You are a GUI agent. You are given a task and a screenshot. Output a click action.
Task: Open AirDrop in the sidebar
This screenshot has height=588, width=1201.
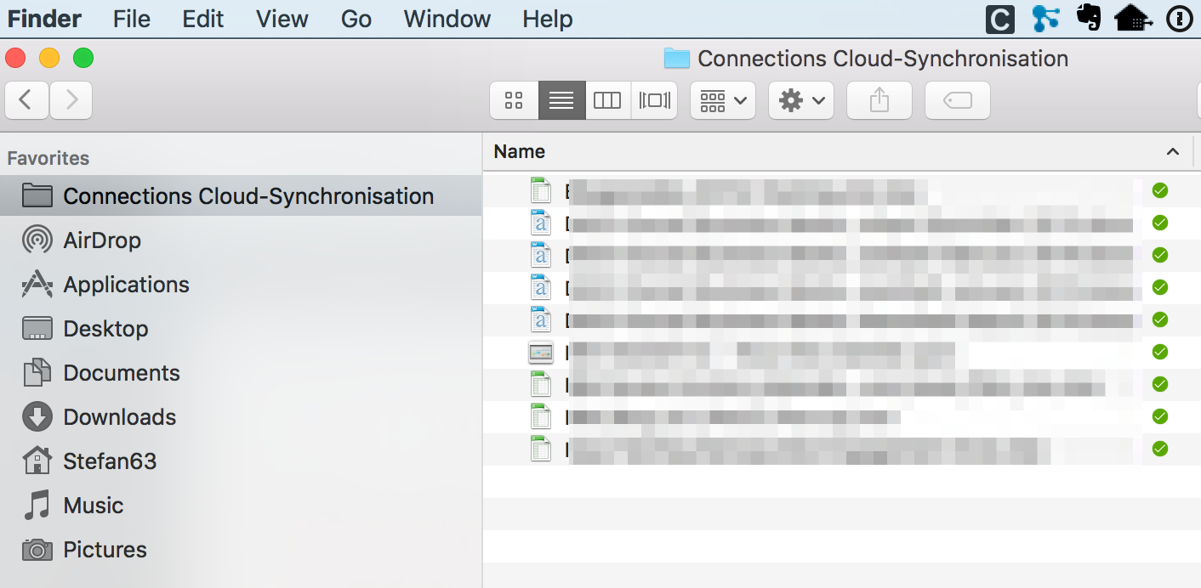point(101,240)
